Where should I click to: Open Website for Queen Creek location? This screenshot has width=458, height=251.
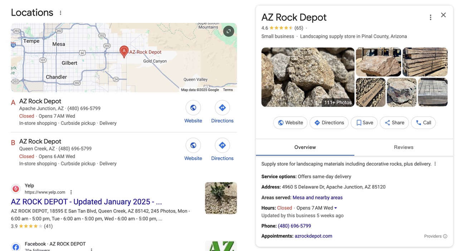pos(193,149)
